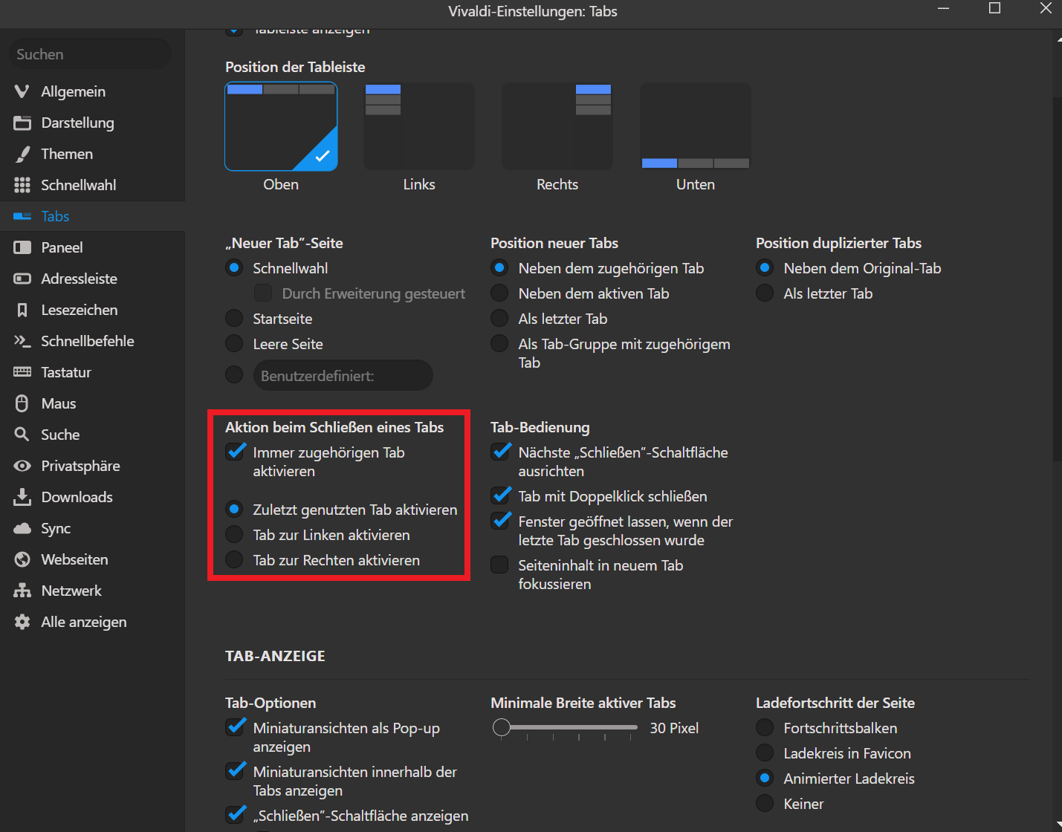Select Links tab bar position thumbnail
The width and height of the screenshot is (1062, 832).
tap(419, 126)
